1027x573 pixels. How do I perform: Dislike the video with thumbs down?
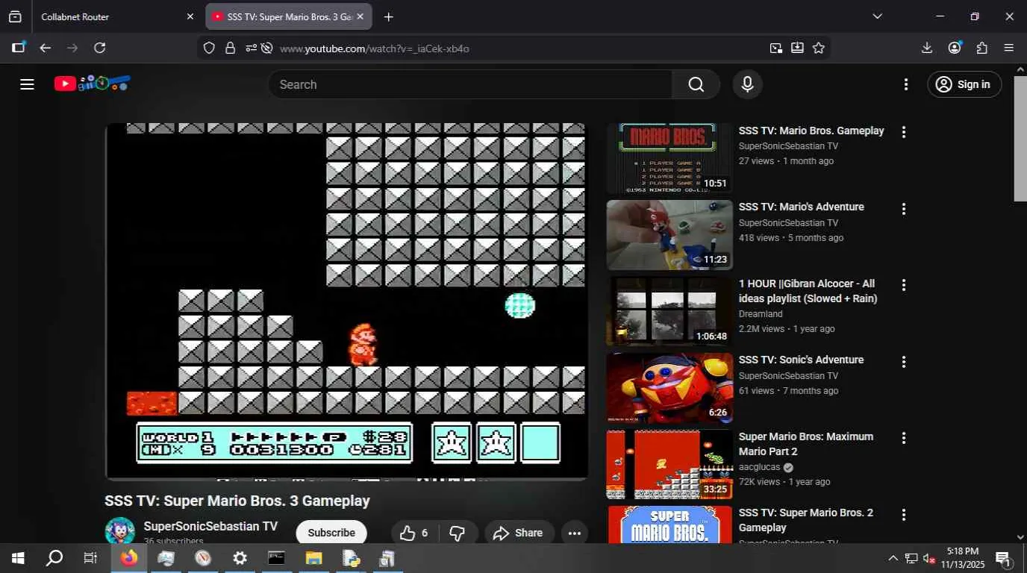(x=458, y=533)
